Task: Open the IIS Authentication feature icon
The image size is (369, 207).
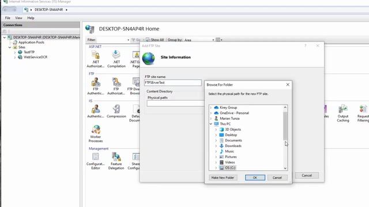Action: [96, 111]
